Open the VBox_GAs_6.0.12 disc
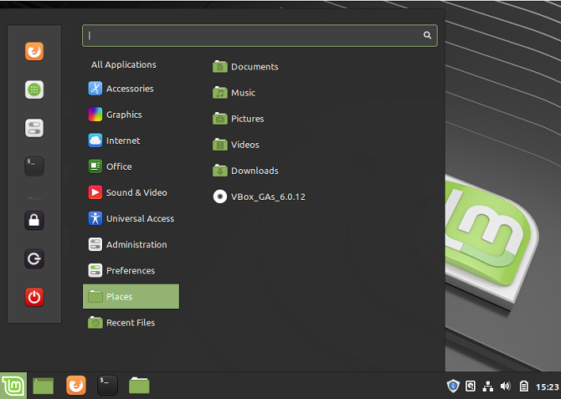The height and width of the screenshot is (399, 561). pos(259,197)
